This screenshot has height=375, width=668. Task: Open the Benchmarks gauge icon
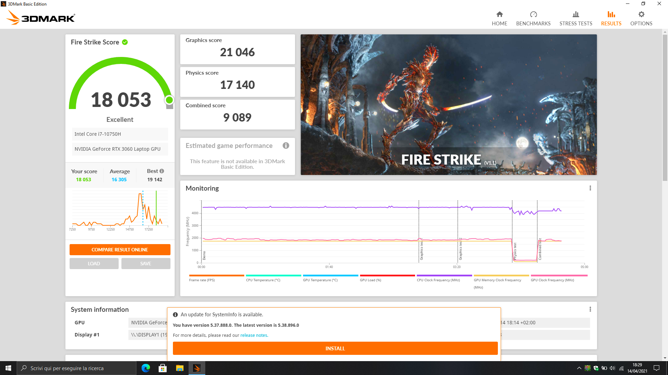533,14
